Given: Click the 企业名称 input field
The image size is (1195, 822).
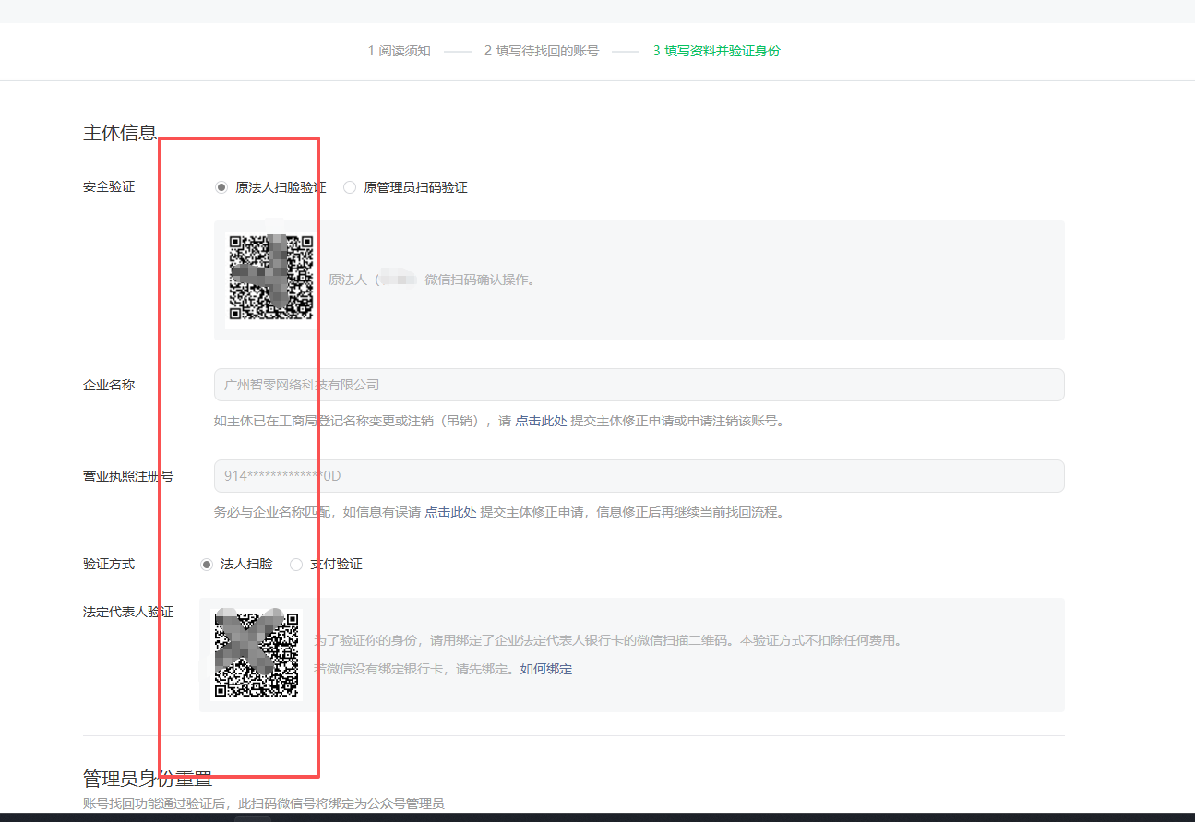Looking at the screenshot, I should click(639, 385).
